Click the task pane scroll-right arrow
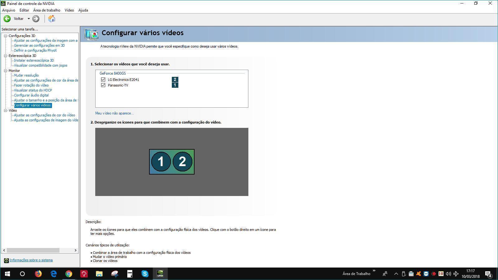498x280 pixels. click(75, 250)
